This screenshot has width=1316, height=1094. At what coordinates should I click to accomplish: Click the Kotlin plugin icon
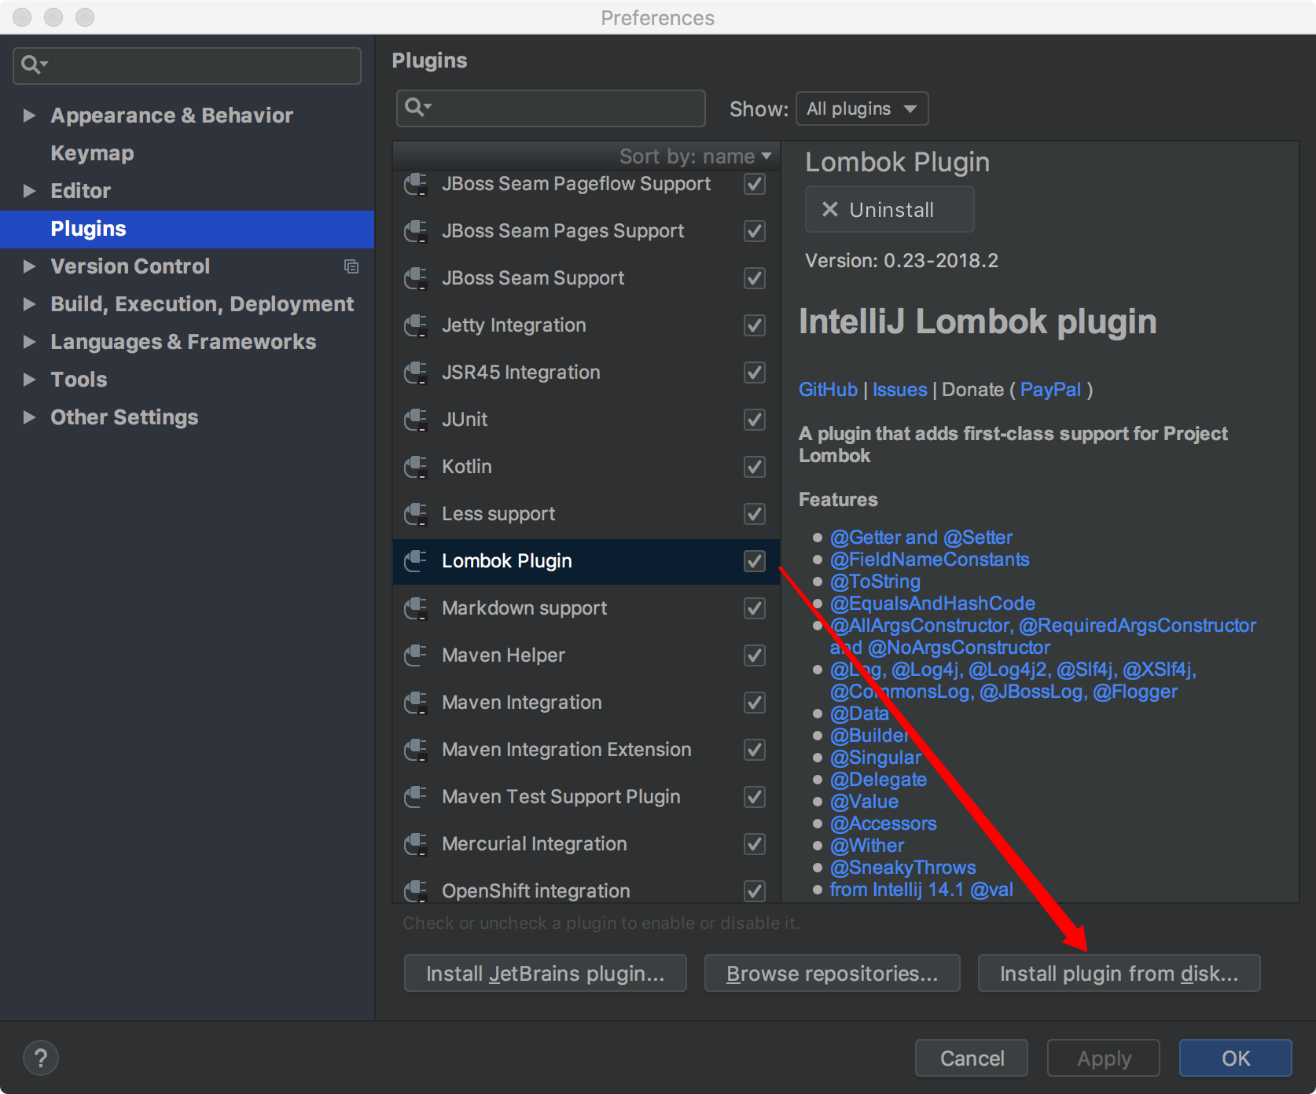[416, 467]
